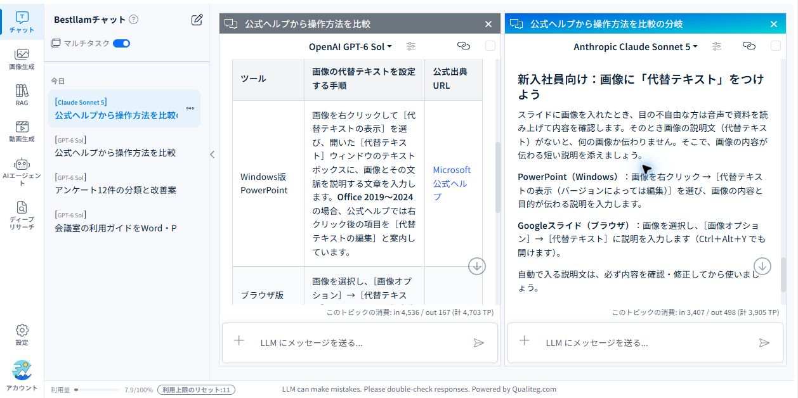Open the アンケート12件の分類と改善案 chat

click(x=124, y=184)
